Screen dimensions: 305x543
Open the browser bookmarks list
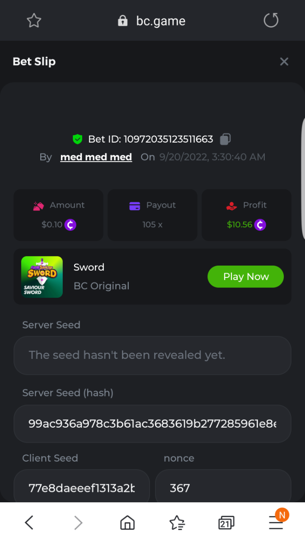click(177, 523)
